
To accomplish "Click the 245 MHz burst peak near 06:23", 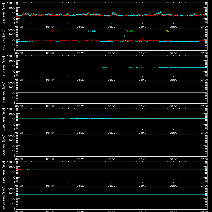I will [89, 12].
